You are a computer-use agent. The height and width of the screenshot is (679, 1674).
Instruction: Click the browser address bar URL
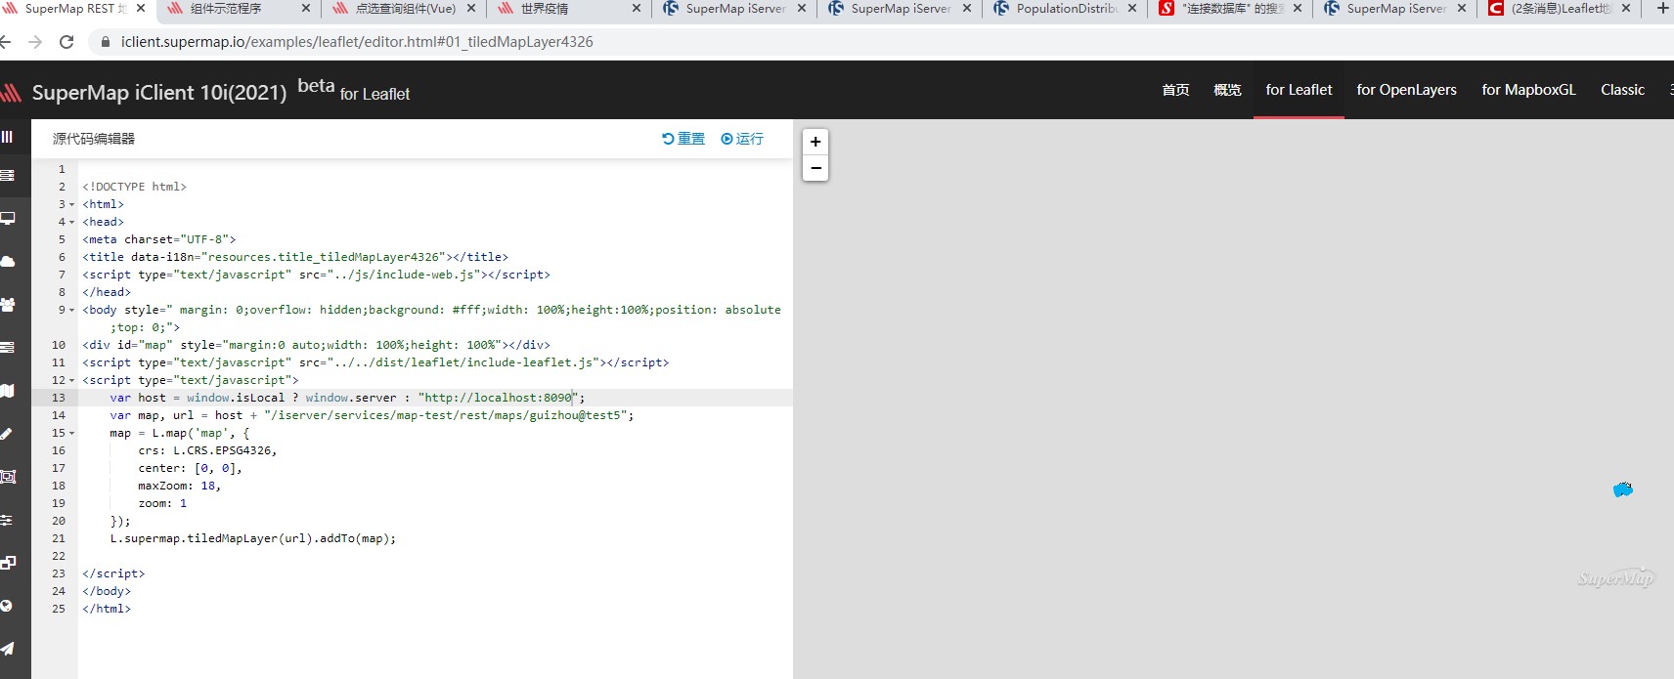[x=357, y=42]
